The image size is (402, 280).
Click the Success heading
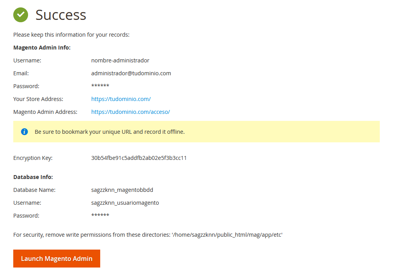tap(61, 15)
